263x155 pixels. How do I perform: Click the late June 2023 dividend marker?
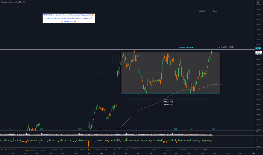click(x=24, y=129)
